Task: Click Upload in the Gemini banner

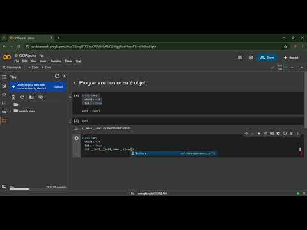Action: coord(58,87)
